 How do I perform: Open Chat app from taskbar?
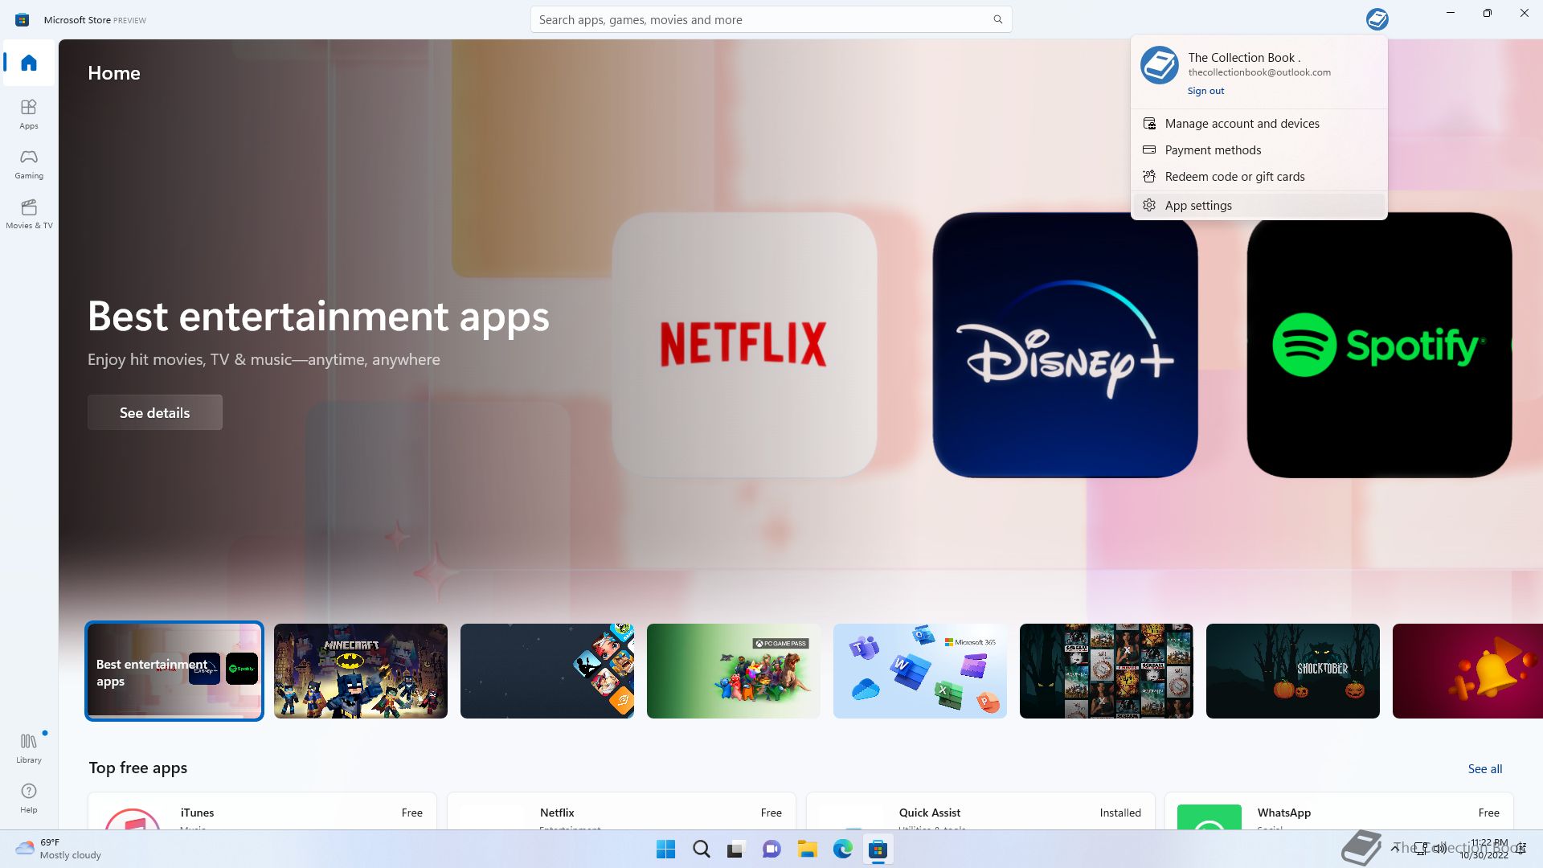(771, 850)
